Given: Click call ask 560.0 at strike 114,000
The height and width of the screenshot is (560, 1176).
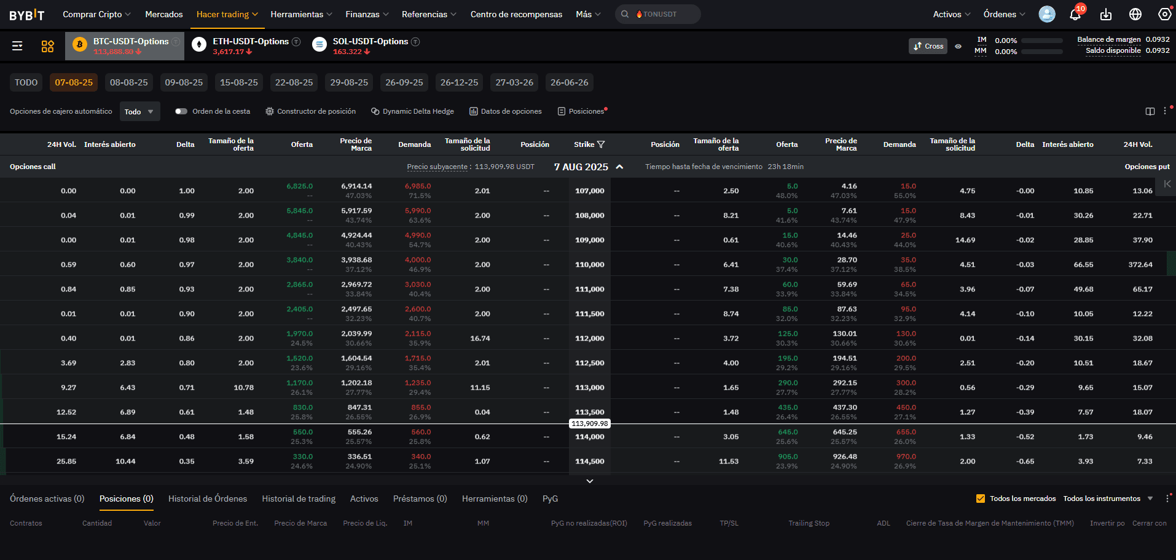Looking at the screenshot, I should click(421, 432).
